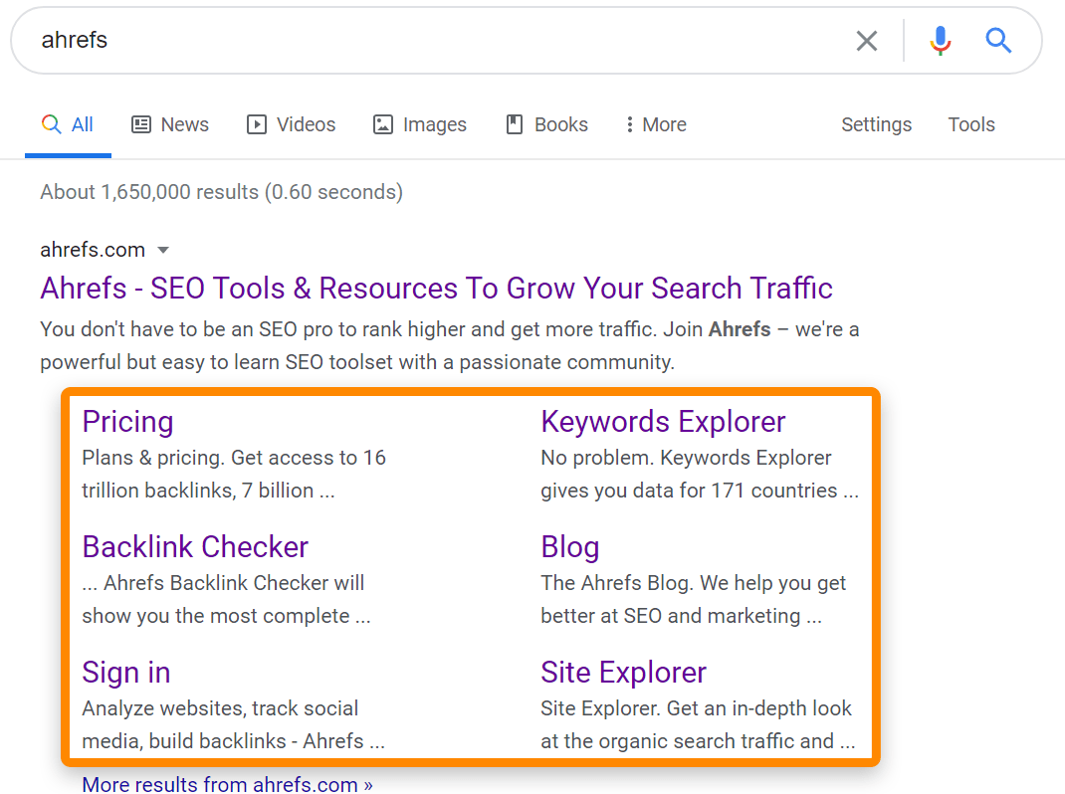Open the Ahrefs SEO Tools main result

(x=436, y=288)
